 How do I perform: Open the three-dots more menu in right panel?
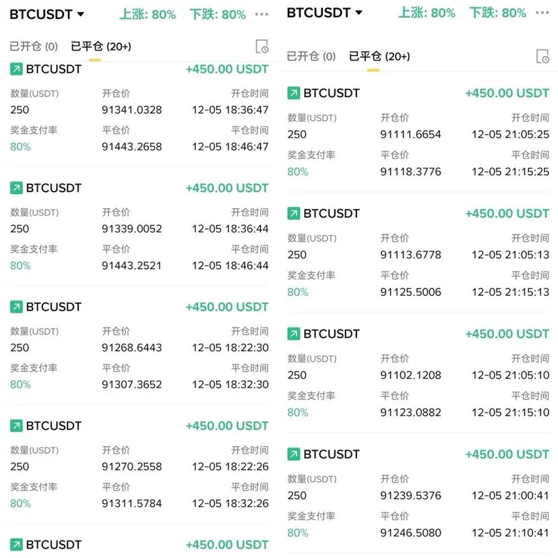pos(541,13)
